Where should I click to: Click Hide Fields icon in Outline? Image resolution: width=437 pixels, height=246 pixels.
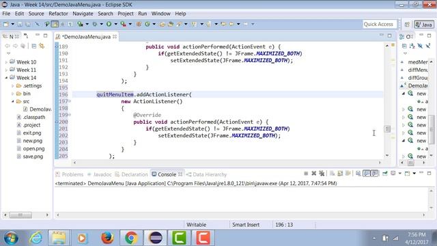420,46
